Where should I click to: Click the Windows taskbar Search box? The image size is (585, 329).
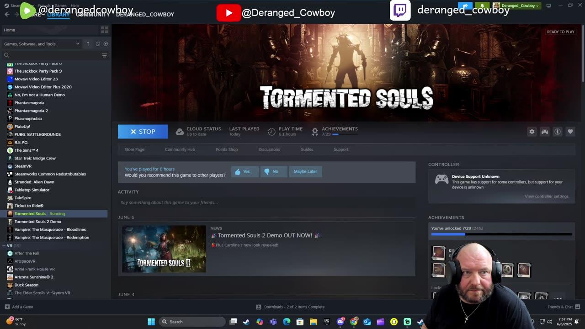[192, 322]
